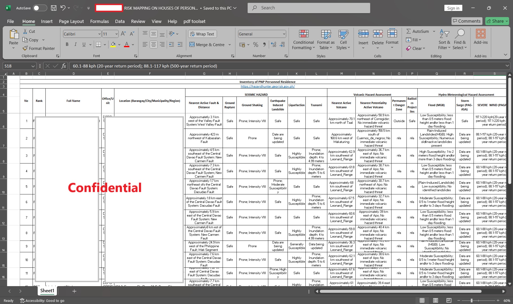Switch to the Formulas tab
This screenshot has width=513, height=304.
[99, 21]
